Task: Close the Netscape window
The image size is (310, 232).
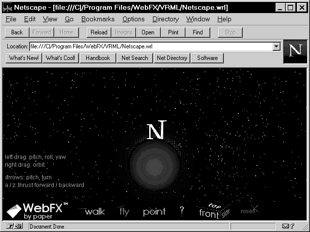Action: coord(302,8)
